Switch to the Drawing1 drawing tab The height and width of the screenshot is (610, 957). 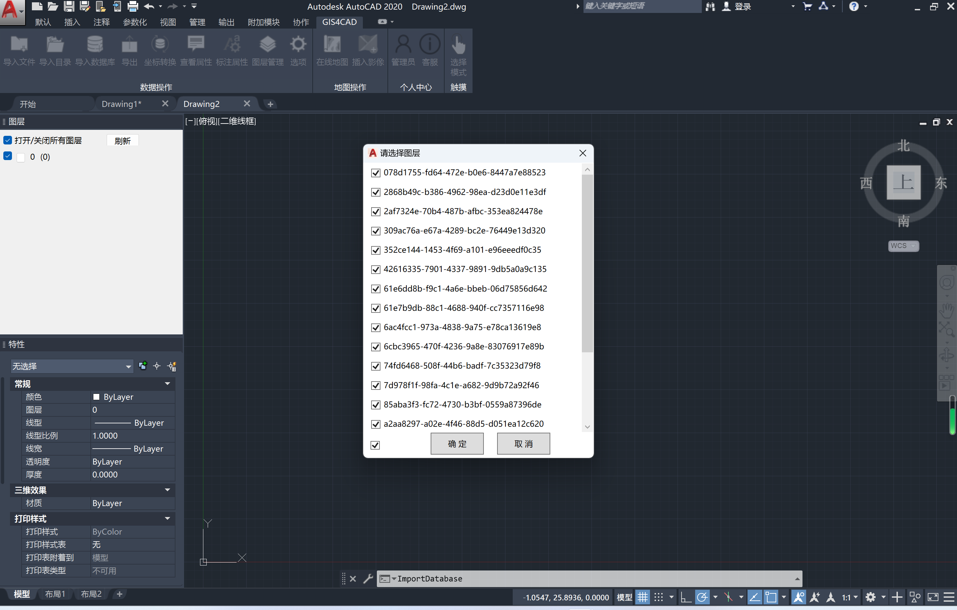121,104
